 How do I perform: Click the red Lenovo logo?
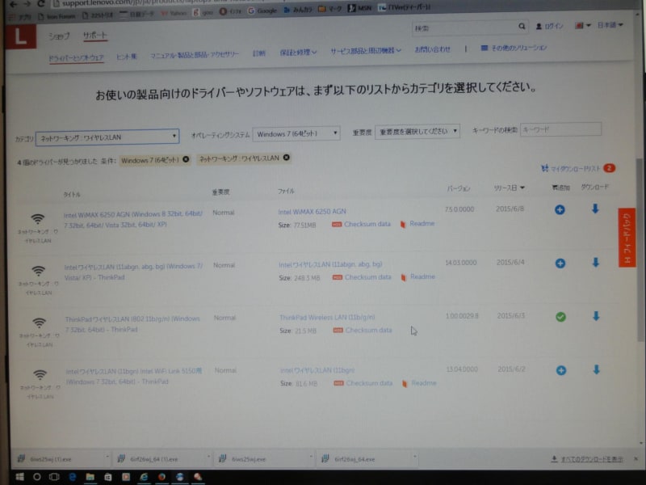21,36
